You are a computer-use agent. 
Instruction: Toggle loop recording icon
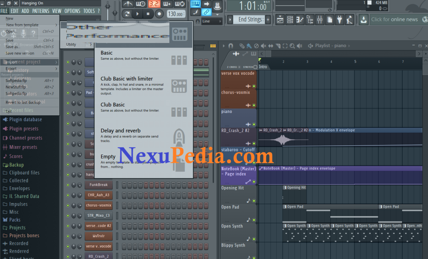tap(180, 4)
